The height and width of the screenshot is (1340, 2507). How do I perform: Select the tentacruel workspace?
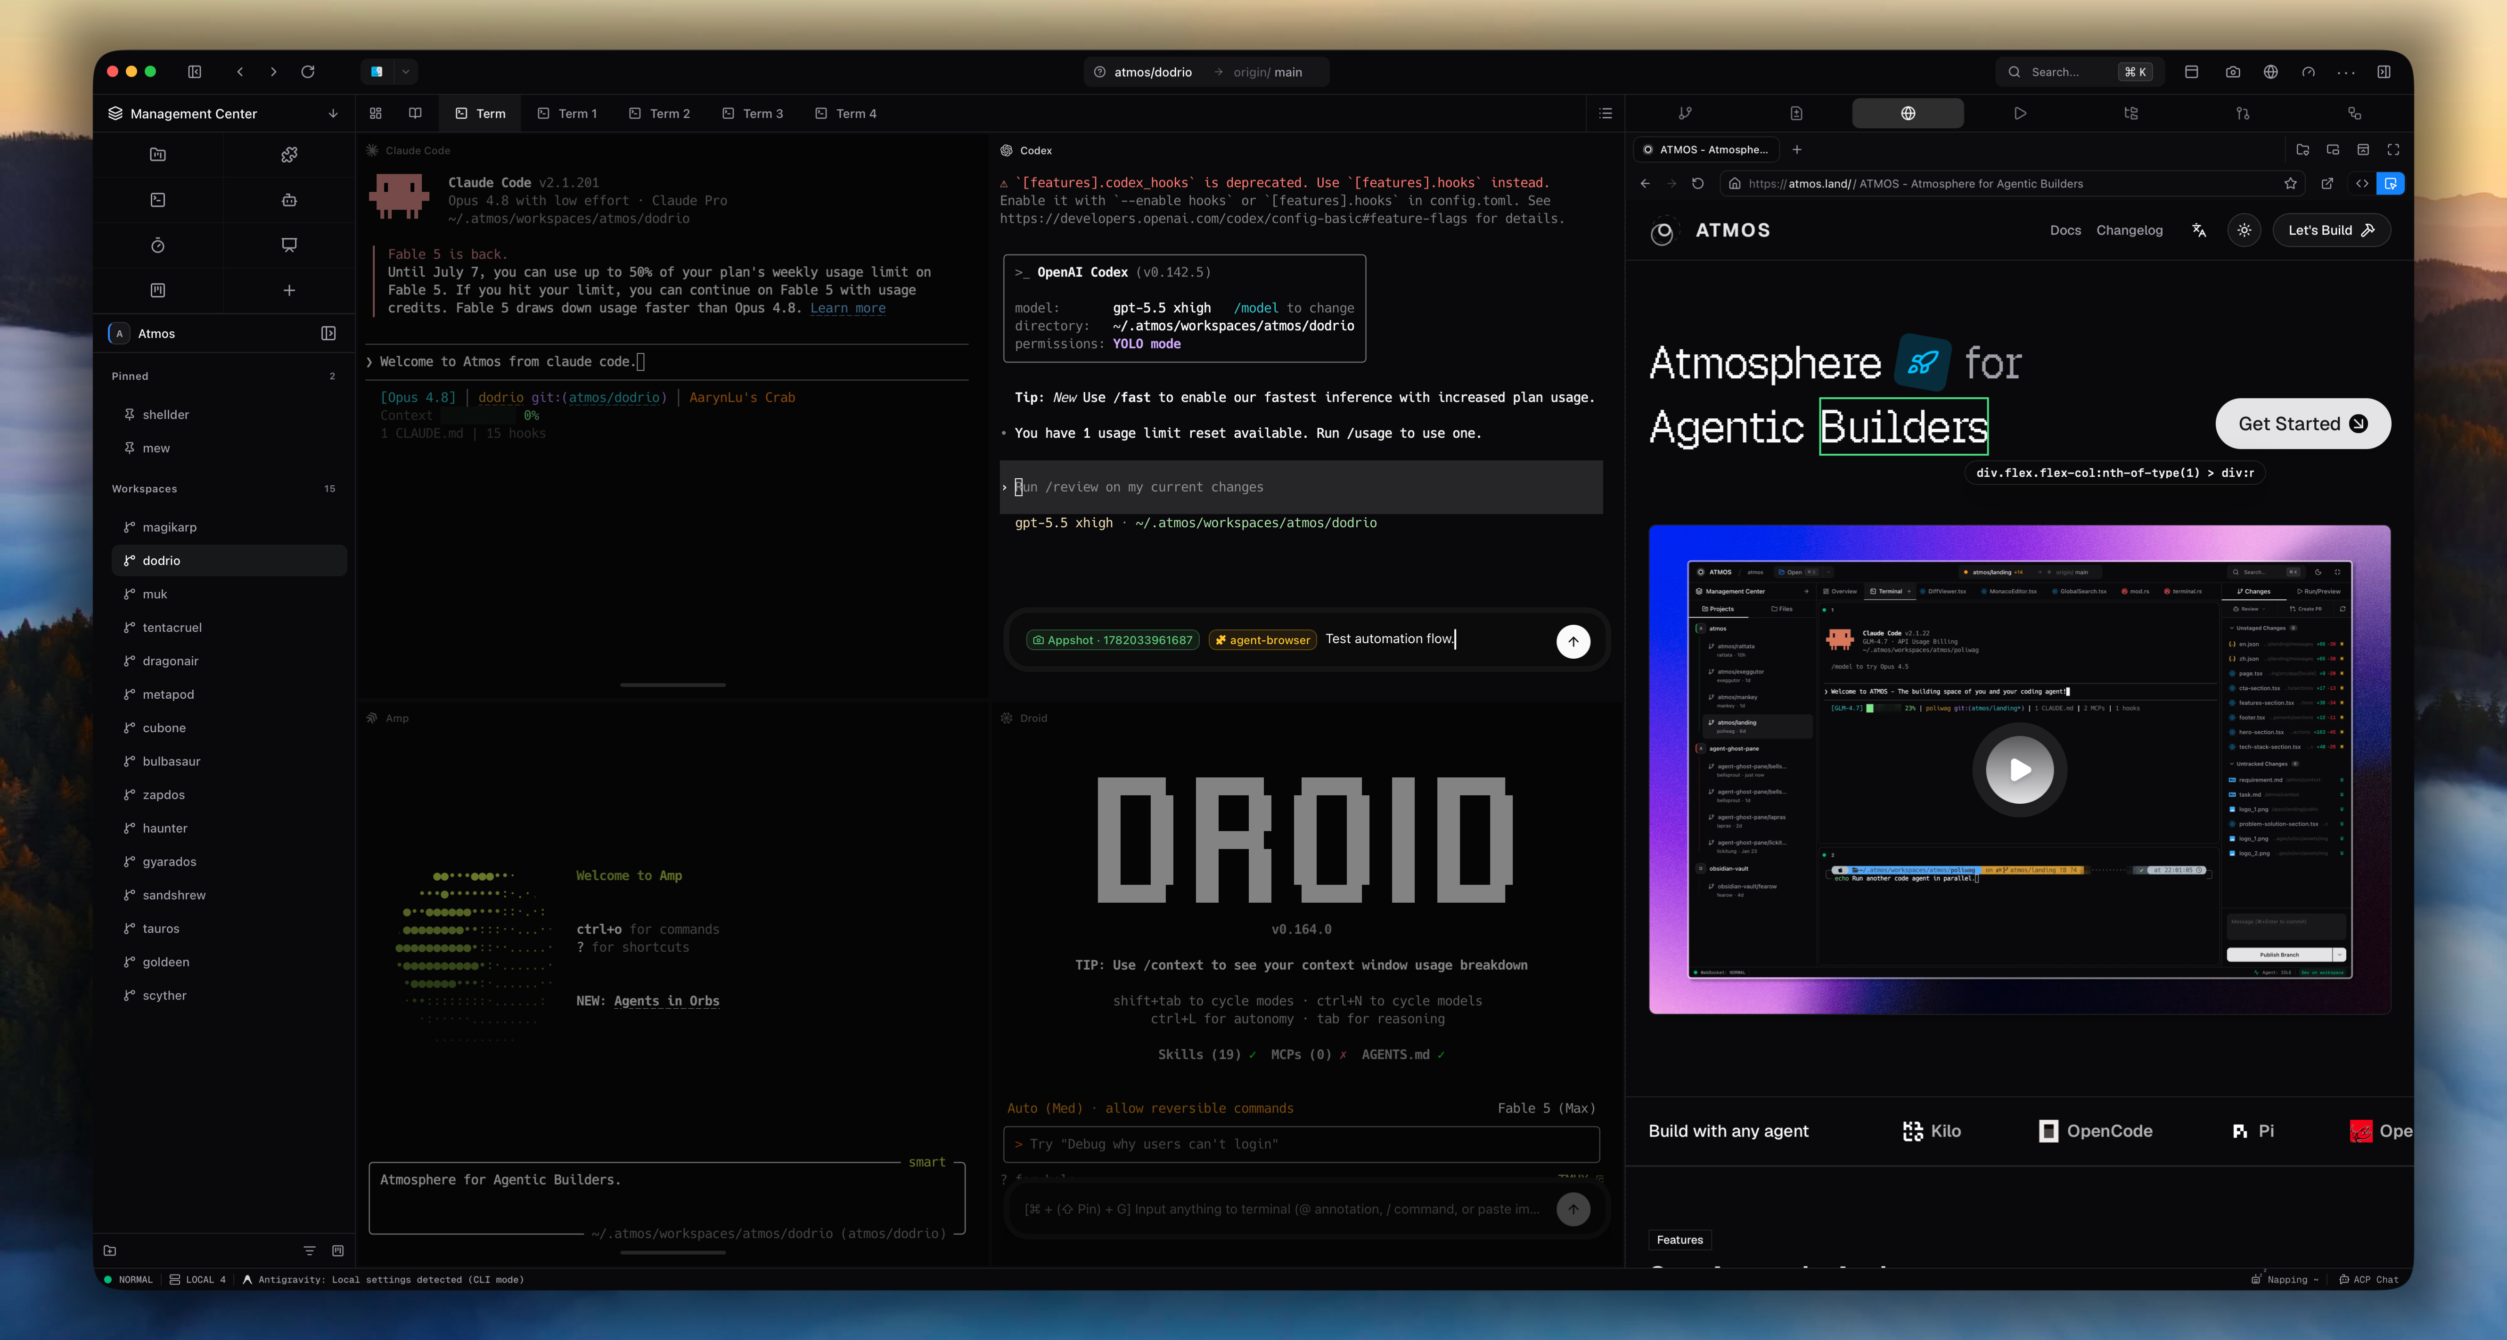point(229,628)
